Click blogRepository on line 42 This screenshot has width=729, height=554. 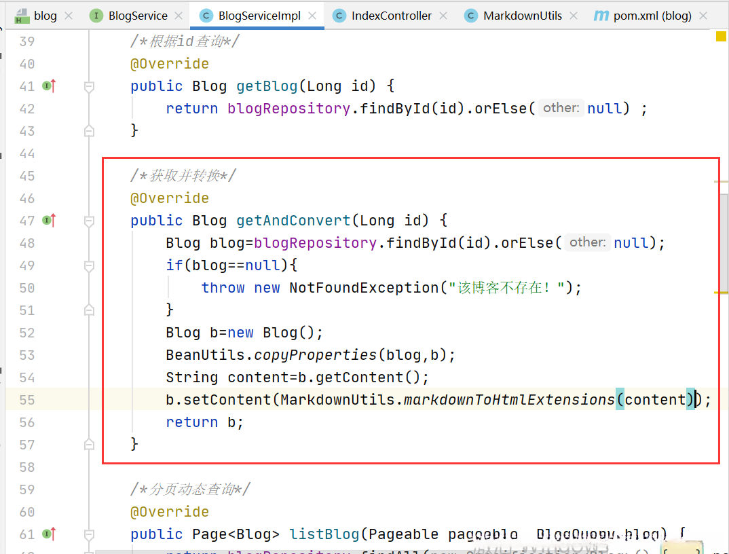pyautogui.click(x=288, y=108)
